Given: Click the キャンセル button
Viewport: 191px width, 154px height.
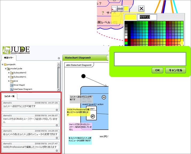Looking at the screenshot, I should coord(176,70).
